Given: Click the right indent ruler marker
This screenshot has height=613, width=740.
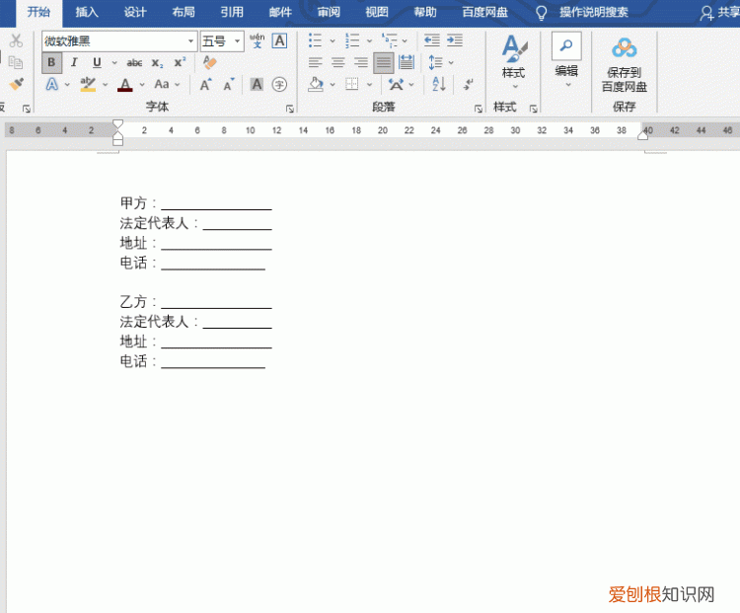Looking at the screenshot, I should [x=642, y=135].
